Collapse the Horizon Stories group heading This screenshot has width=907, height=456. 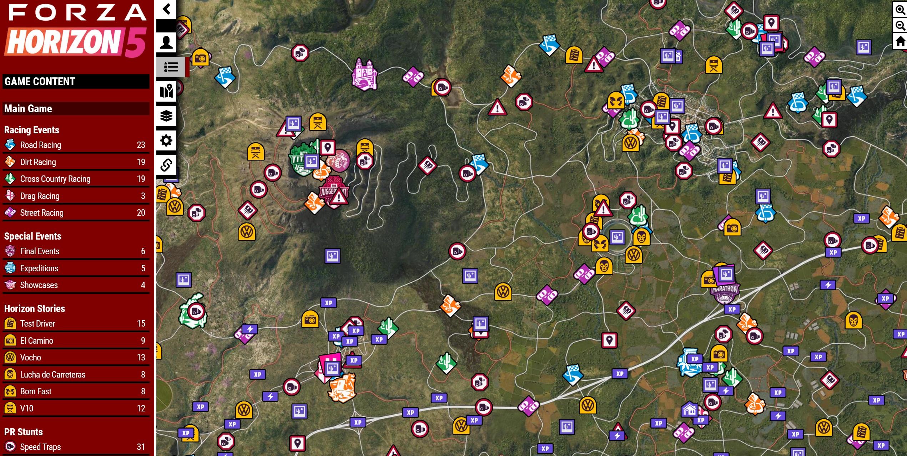[35, 308]
